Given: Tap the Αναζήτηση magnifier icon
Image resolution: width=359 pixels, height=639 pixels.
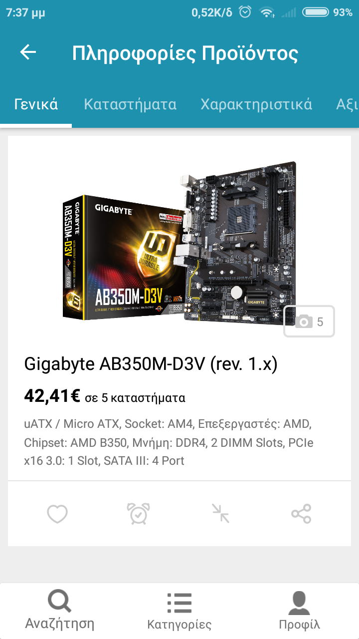Looking at the screenshot, I should 60,602.
